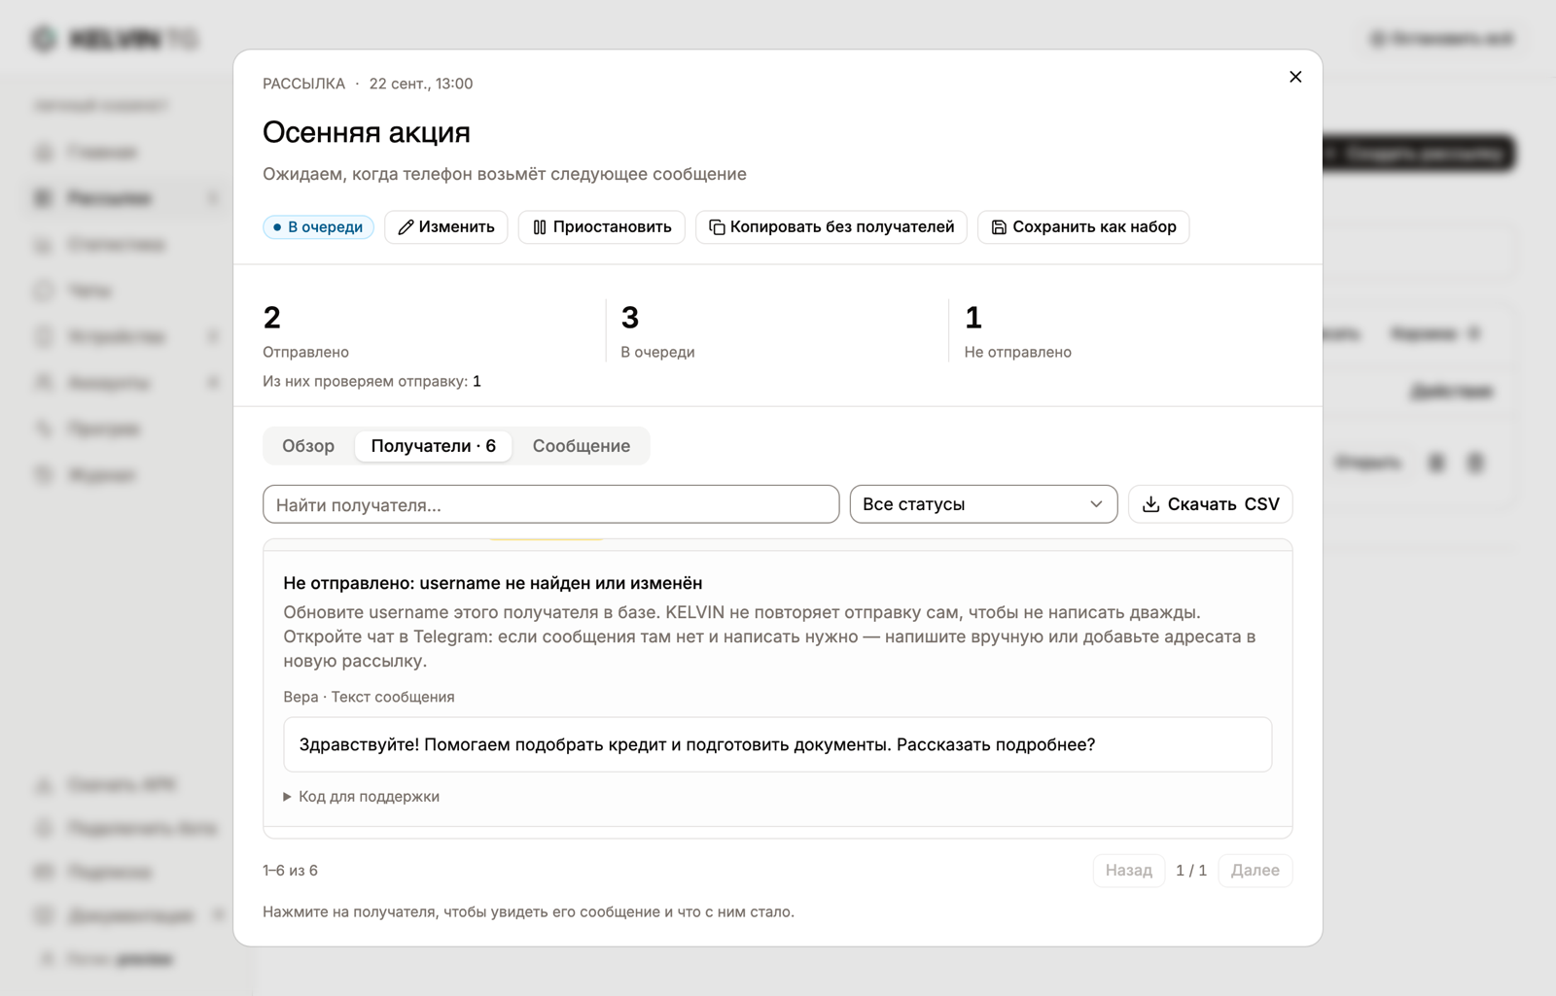Click the line Из них проверяем отправку: 1
The height and width of the screenshot is (996, 1556).
coord(371,381)
